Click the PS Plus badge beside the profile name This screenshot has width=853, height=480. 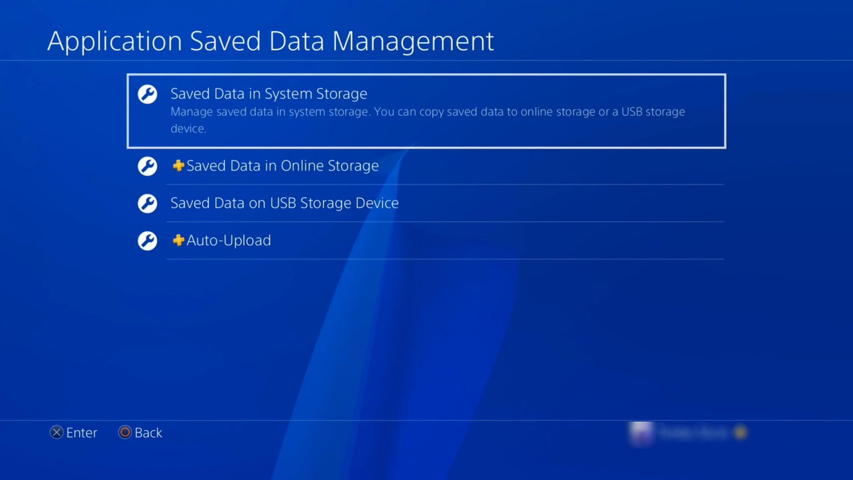click(x=740, y=432)
